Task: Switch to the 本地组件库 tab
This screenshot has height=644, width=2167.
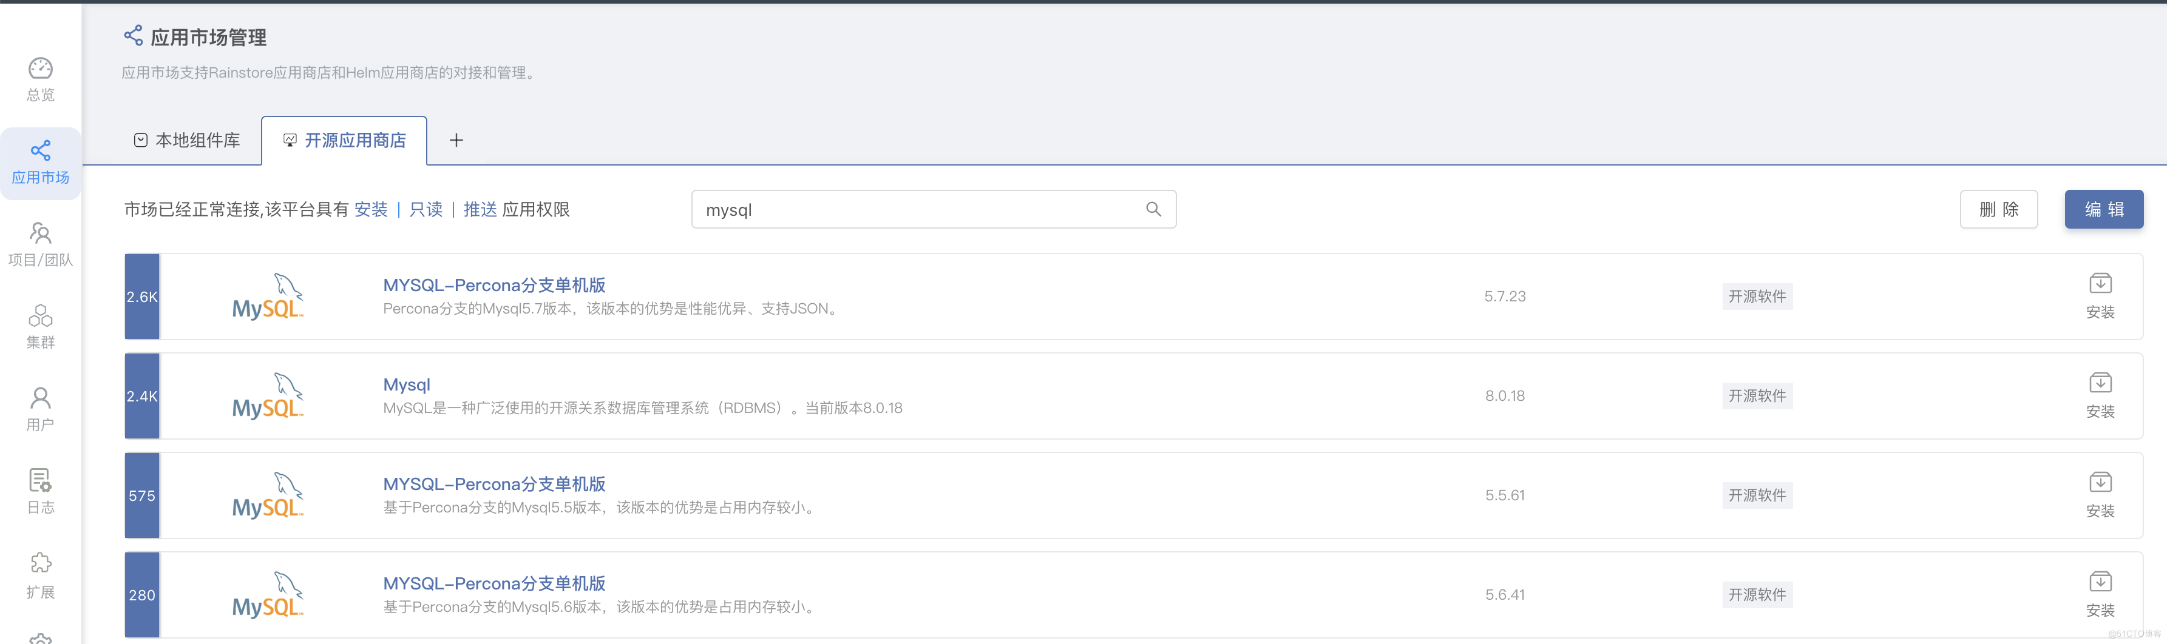Action: (187, 141)
